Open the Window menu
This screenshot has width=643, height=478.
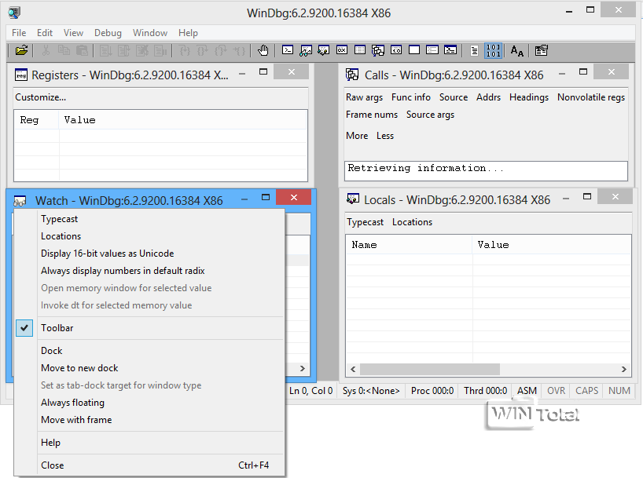click(x=150, y=33)
